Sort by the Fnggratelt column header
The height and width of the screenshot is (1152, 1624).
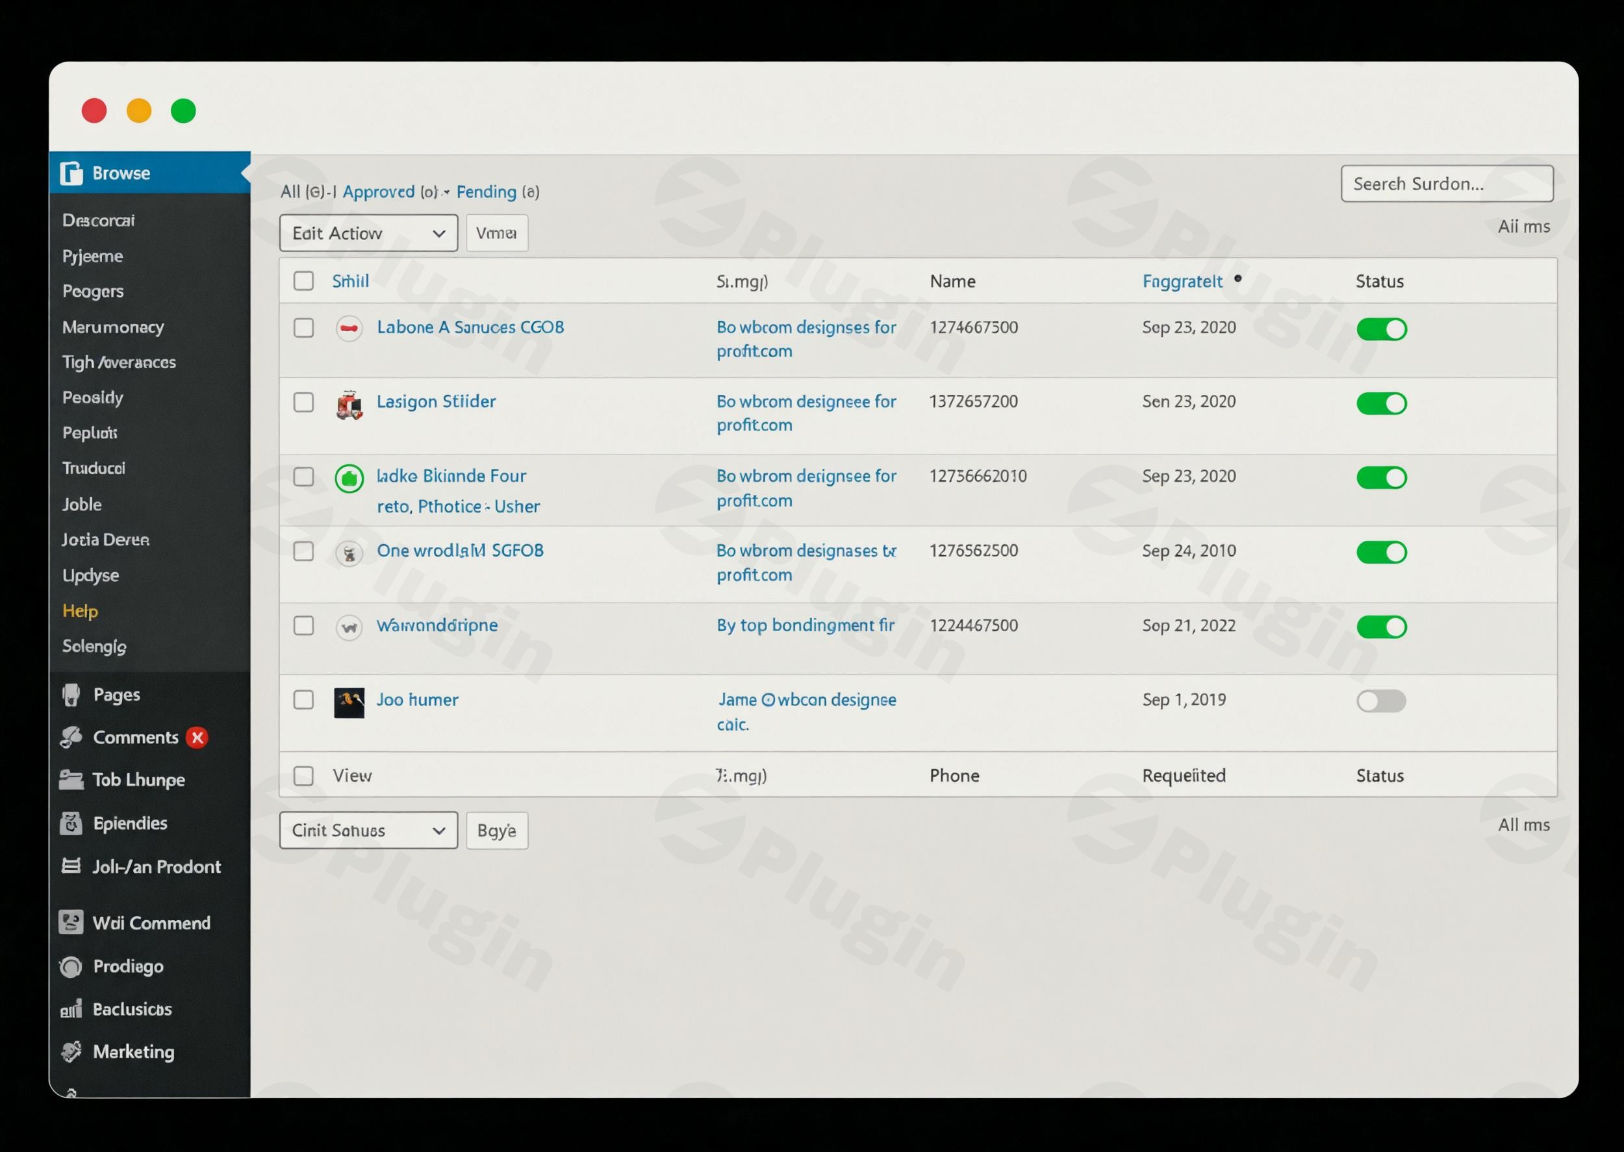(x=1182, y=282)
